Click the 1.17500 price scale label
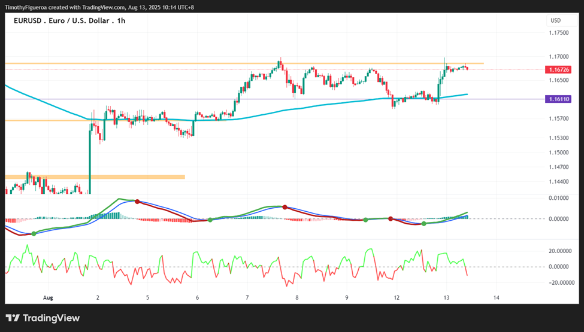 (559, 33)
